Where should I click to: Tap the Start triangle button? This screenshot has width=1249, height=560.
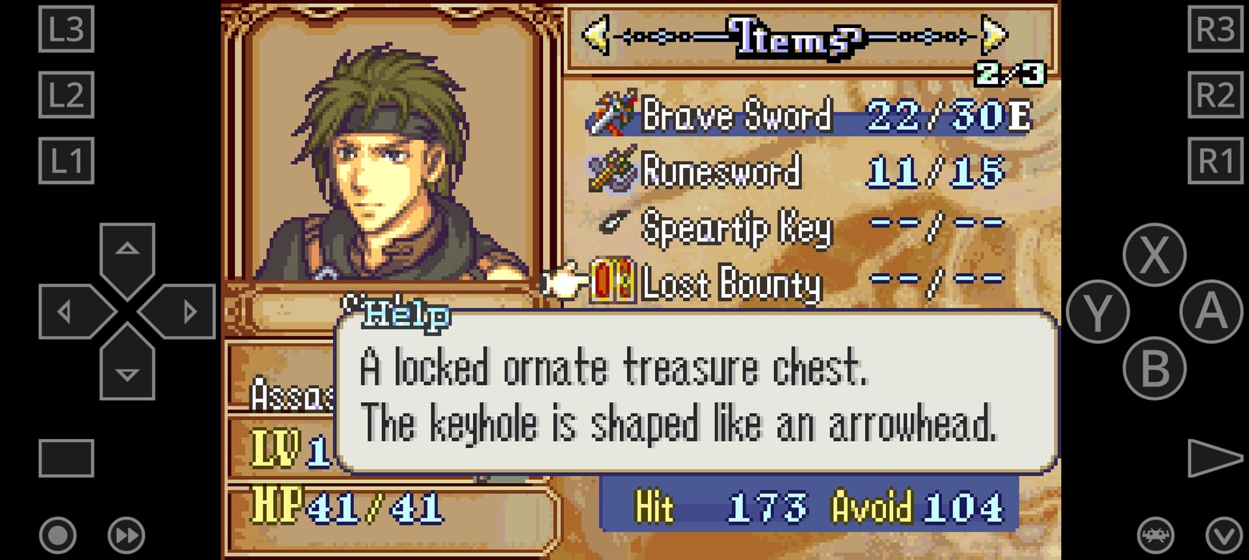coord(1215,458)
